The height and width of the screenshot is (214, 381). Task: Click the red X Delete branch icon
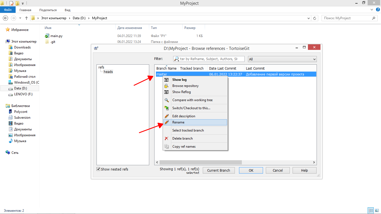click(x=167, y=138)
